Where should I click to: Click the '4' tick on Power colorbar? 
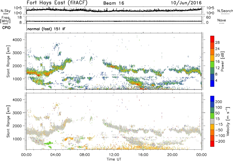pyautogui.click(x=216, y=80)
